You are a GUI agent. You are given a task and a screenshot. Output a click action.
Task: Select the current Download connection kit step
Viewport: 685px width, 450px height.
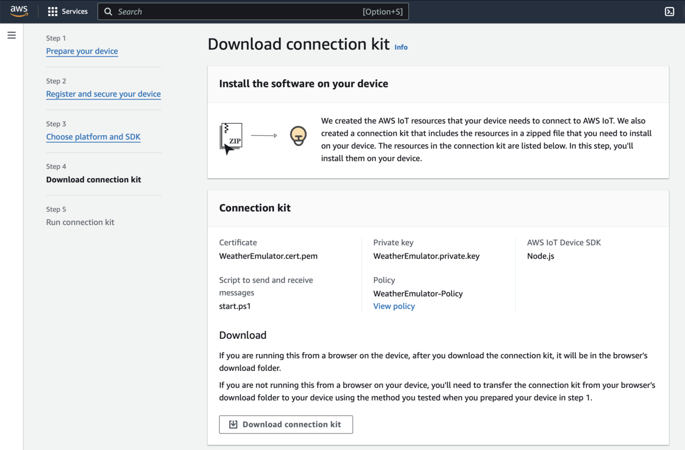pyautogui.click(x=94, y=180)
